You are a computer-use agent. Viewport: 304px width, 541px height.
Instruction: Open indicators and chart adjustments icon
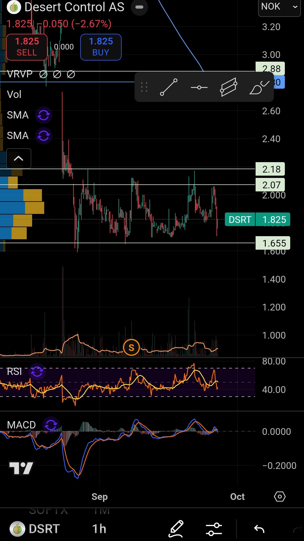(x=214, y=529)
